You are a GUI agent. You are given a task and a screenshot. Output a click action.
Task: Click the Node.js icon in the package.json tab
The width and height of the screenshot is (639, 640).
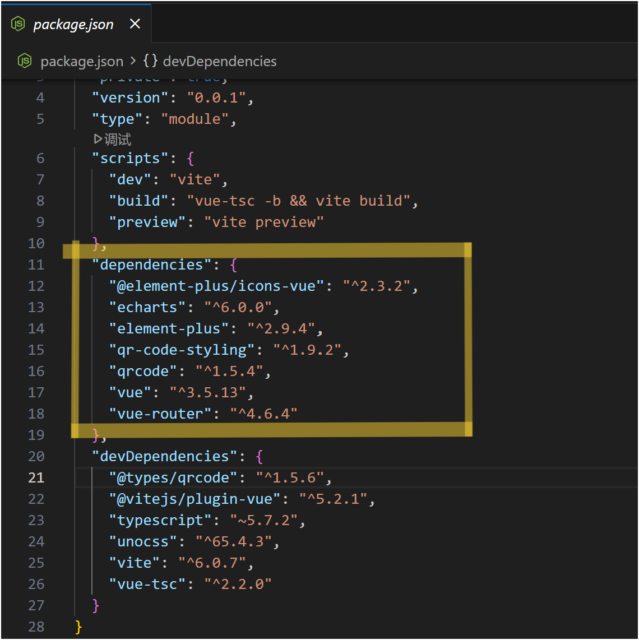coord(18,24)
